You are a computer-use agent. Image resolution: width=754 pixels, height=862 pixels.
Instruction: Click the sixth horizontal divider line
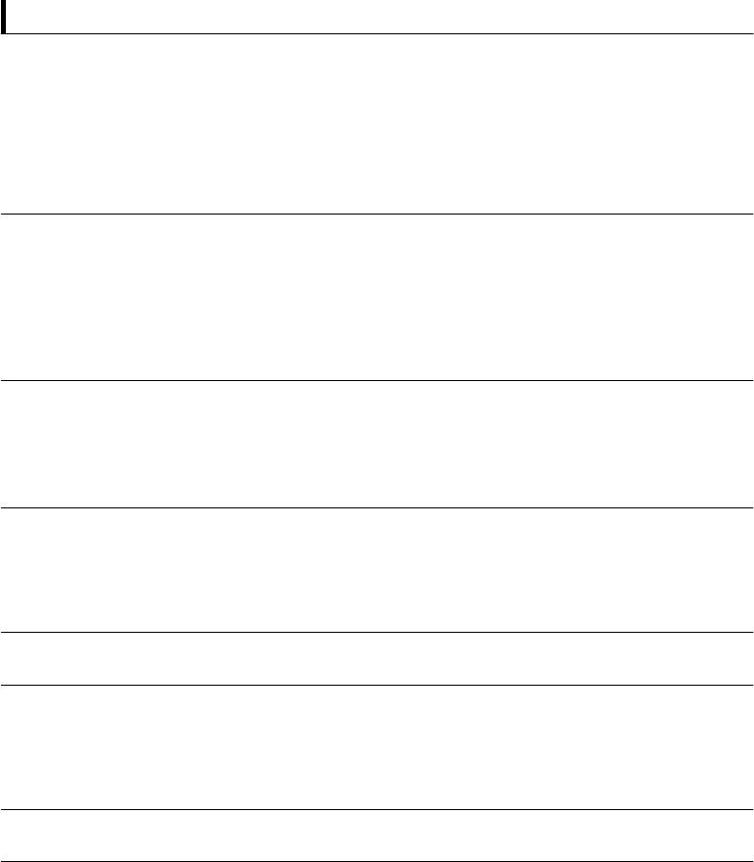click(377, 685)
